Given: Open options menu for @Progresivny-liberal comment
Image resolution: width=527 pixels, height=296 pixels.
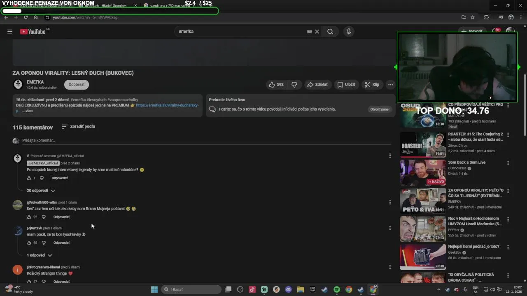Looking at the screenshot, I should click(x=390, y=267).
